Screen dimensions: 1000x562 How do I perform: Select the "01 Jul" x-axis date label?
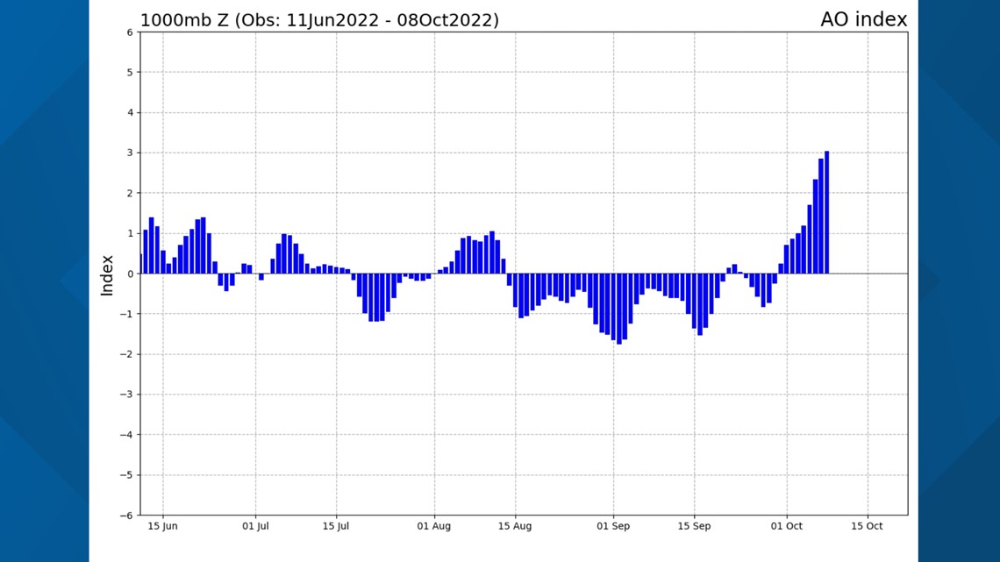pyautogui.click(x=256, y=526)
